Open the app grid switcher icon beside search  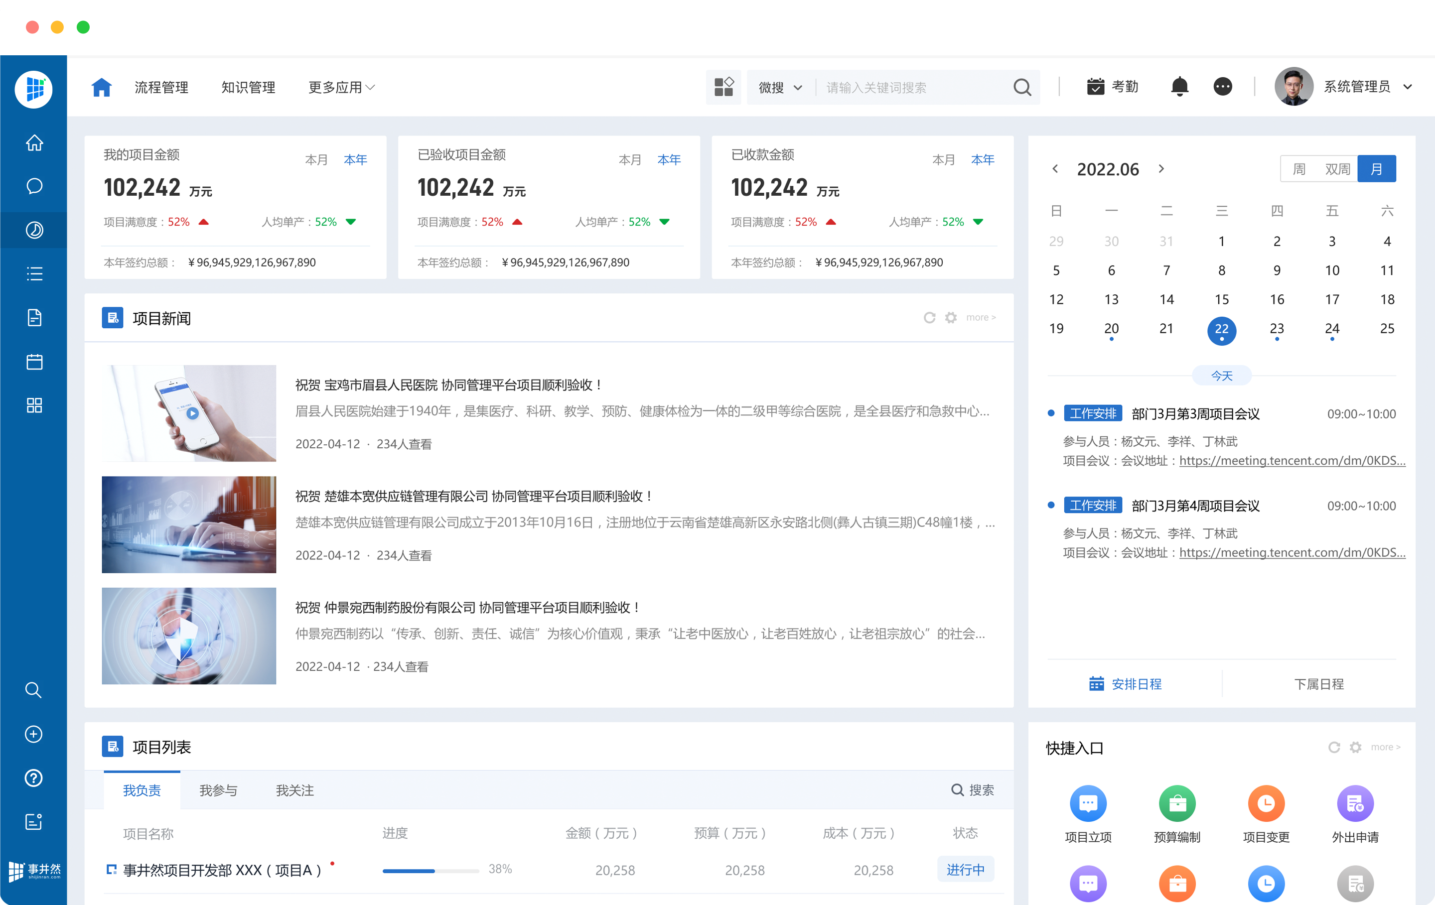point(723,87)
